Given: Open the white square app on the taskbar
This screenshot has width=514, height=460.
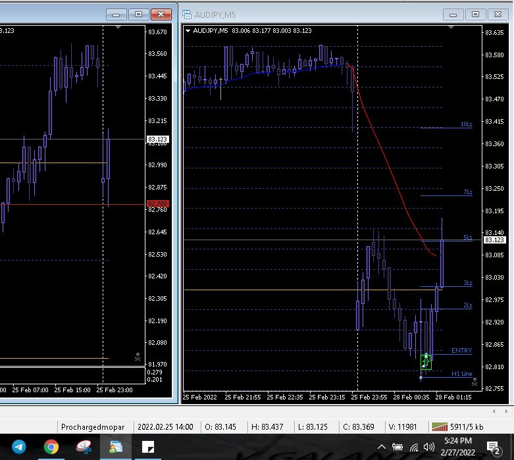Looking at the screenshot, I should [148, 447].
